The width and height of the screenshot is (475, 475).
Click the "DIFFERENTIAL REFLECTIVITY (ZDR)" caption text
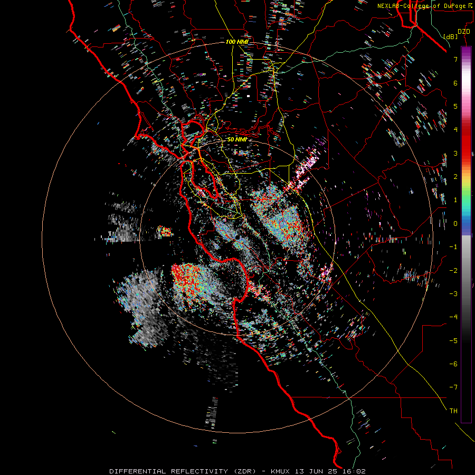click(x=183, y=471)
